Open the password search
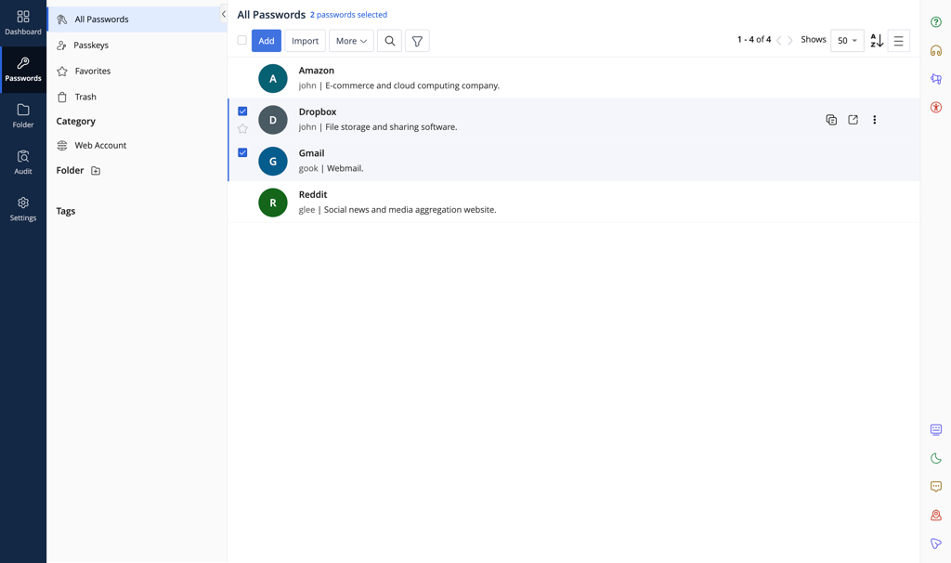Image resolution: width=951 pixels, height=563 pixels. tap(389, 41)
